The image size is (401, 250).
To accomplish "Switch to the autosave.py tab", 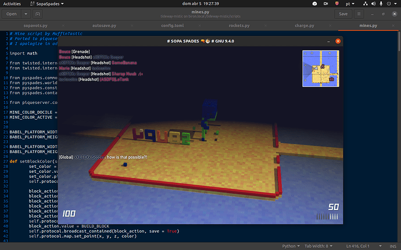I will point(101,26).
